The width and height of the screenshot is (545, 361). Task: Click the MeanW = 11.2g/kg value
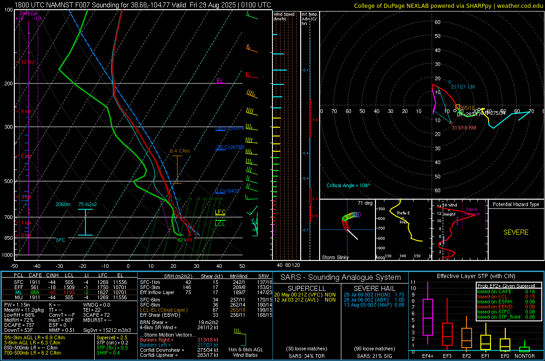point(25,310)
